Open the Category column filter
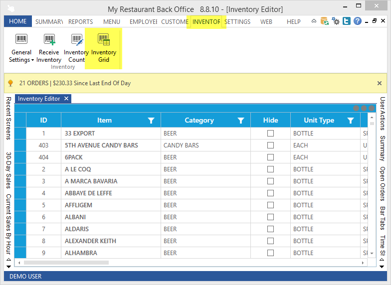 point(241,121)
